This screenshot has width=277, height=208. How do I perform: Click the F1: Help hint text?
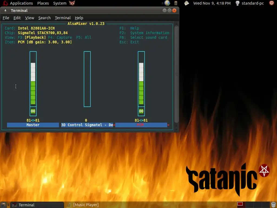click(129, 28)
